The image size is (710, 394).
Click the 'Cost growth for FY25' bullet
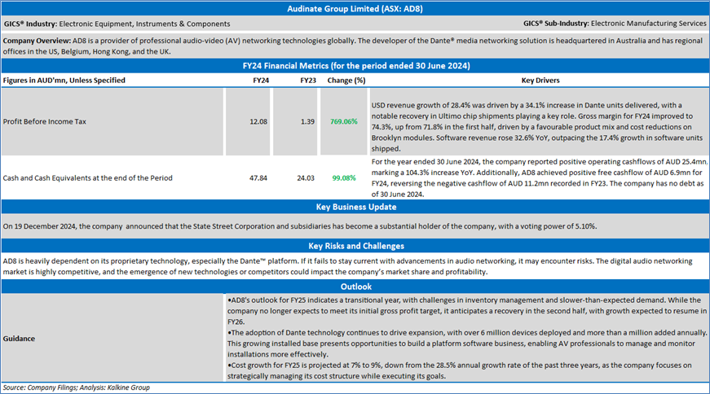[x=459, y=370]
